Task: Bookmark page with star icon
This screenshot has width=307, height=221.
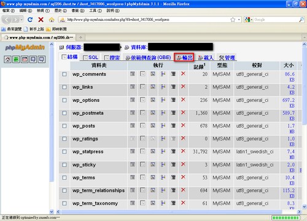Action: coord(233,20)
